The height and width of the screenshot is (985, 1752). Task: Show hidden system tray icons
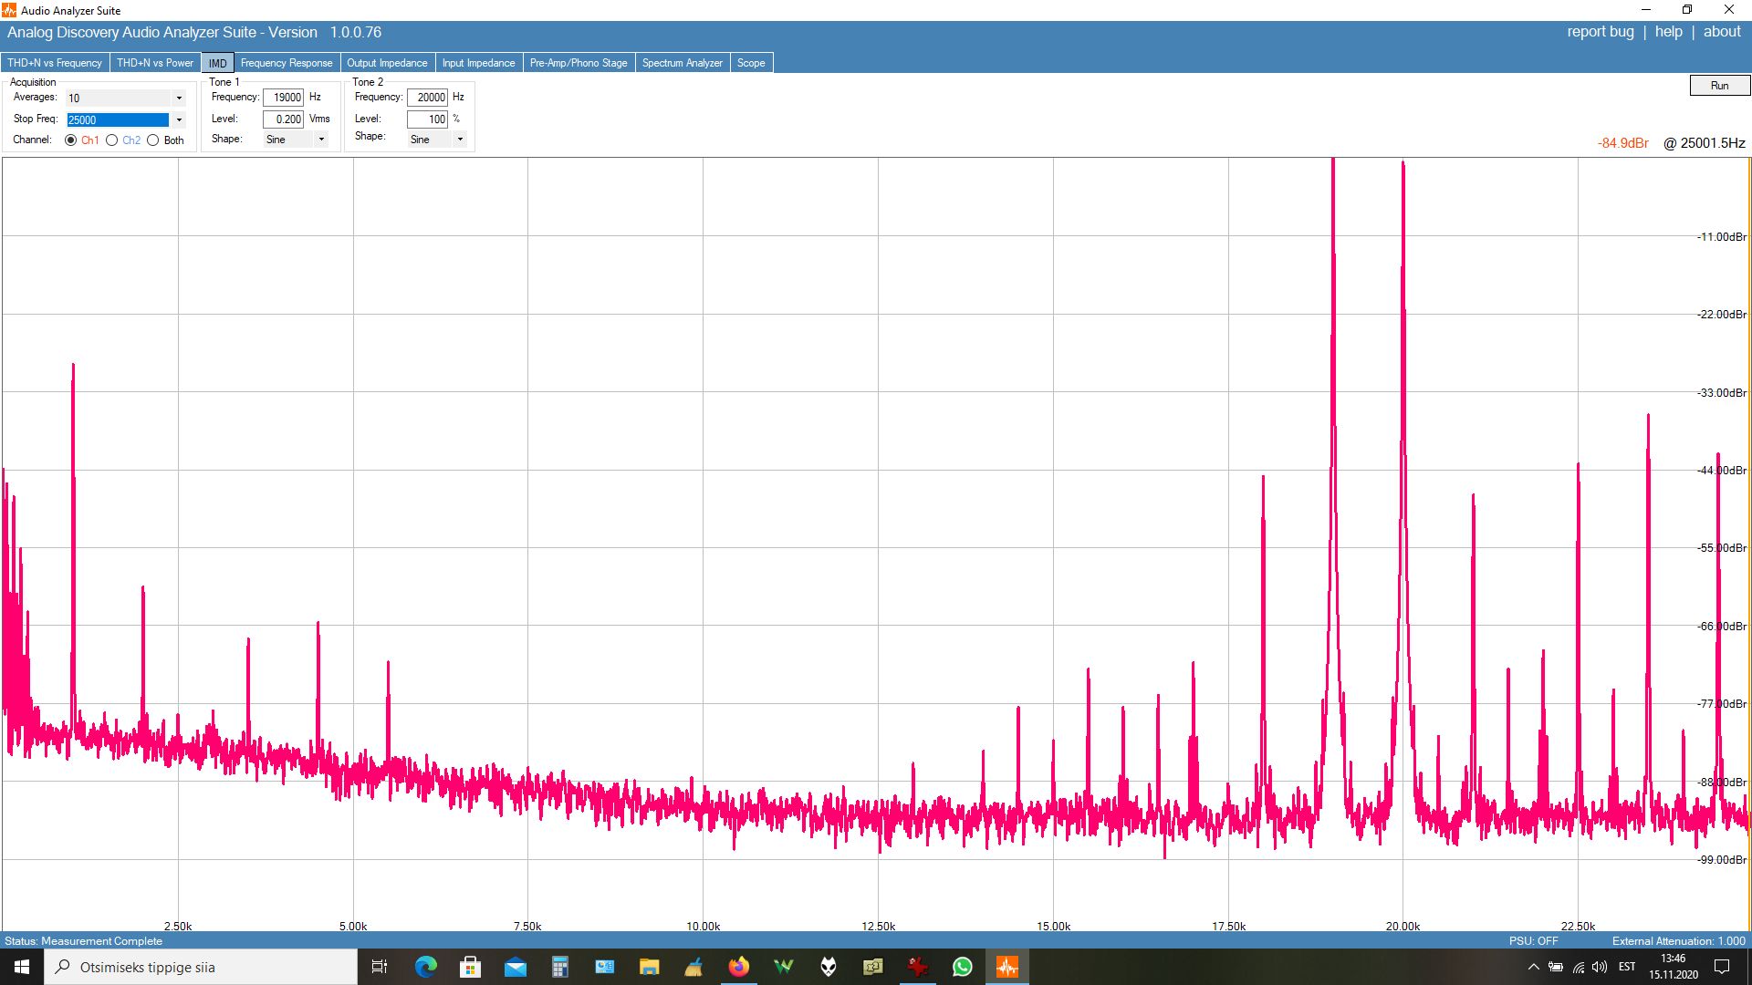(x=1533, y=967)
